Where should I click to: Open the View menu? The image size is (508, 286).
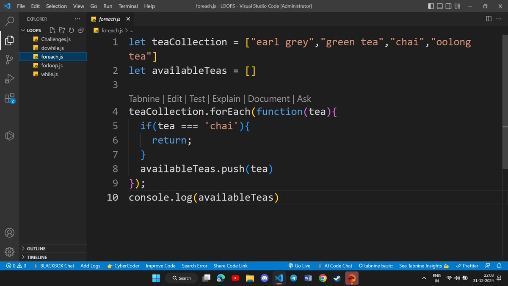(x=78, y=6)
